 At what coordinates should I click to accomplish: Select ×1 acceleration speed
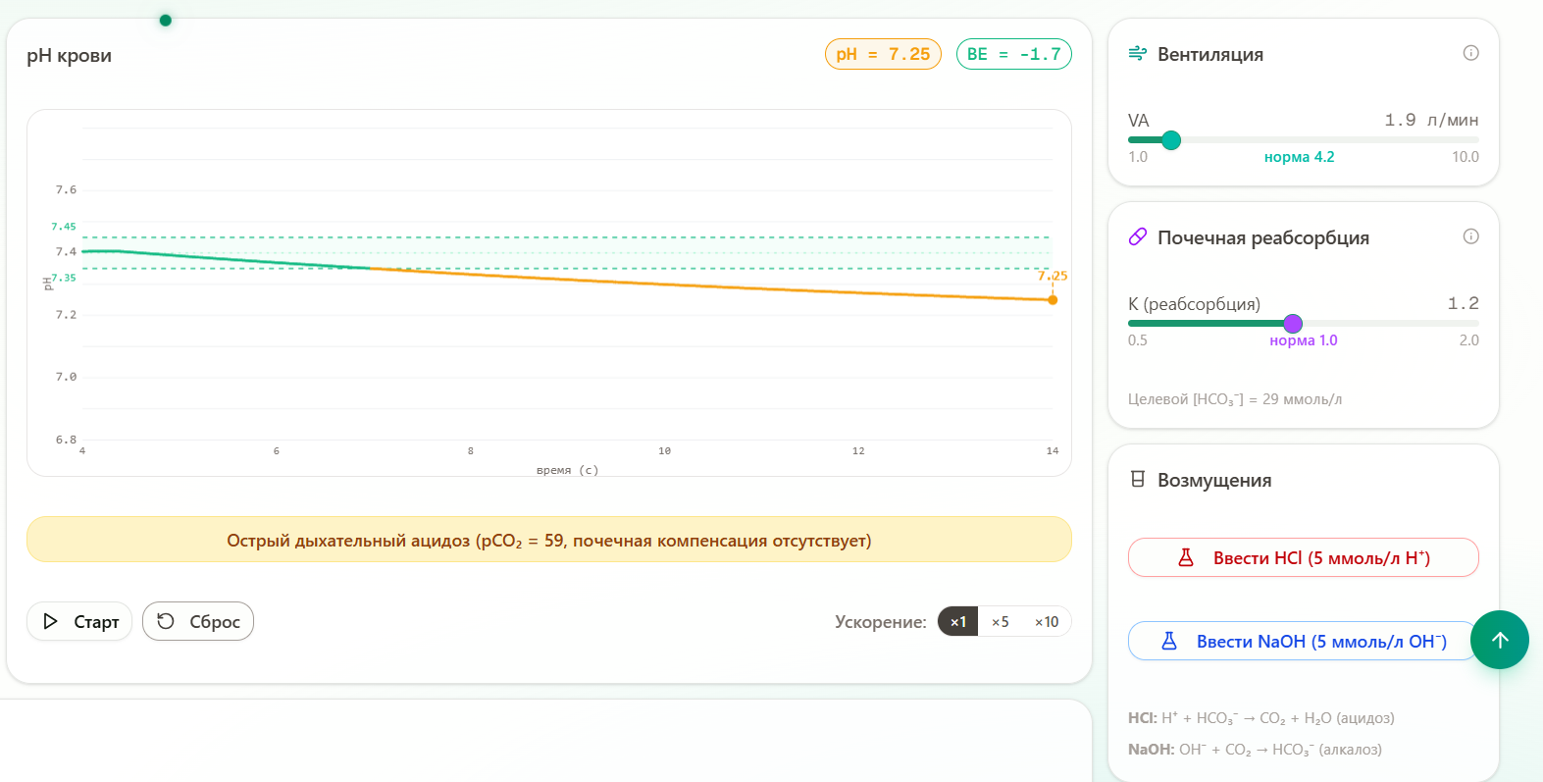click(x=958, y=621)
